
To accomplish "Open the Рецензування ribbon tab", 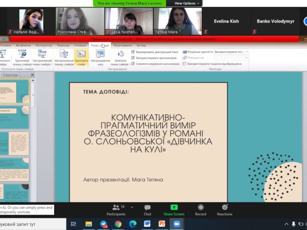I will pos(123,46).
